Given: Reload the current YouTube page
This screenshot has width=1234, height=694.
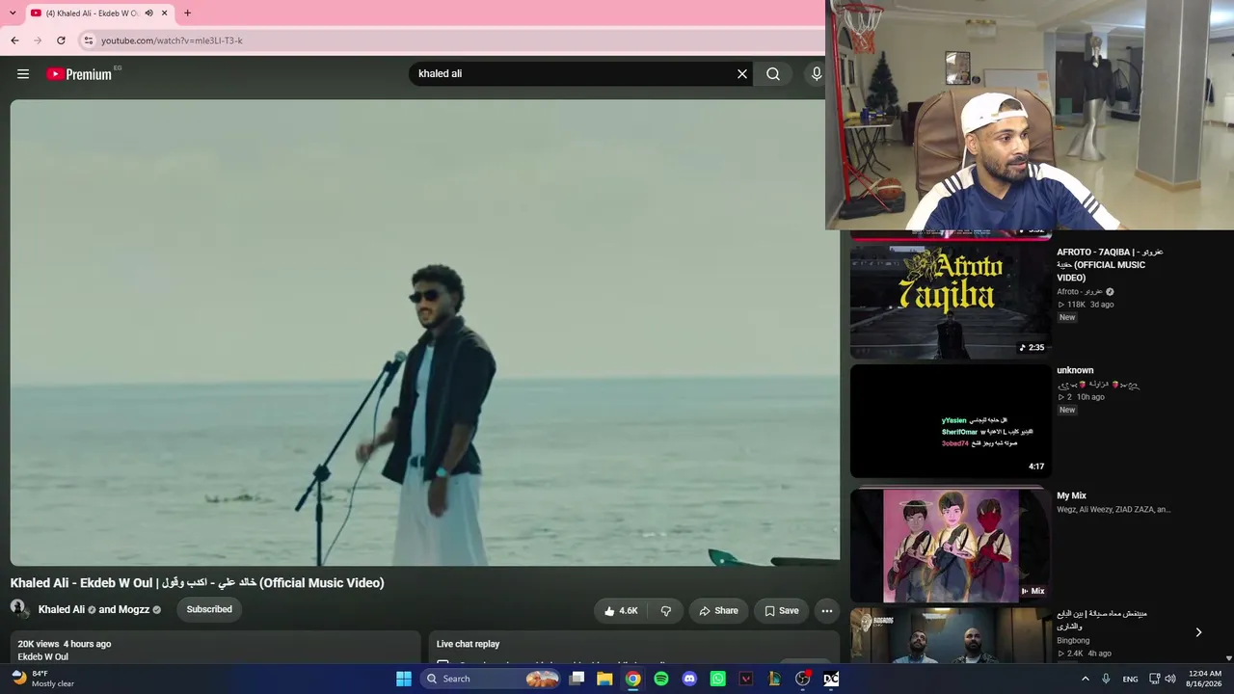Looking at the screenshot, I should pos(61,40).
